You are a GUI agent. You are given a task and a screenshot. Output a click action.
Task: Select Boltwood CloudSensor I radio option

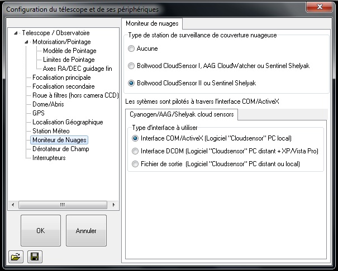pos(131,66)
